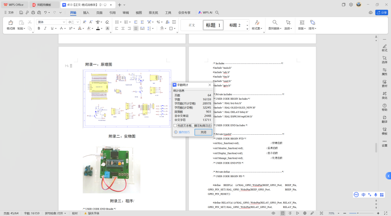This screenshot has width=391, height=216.
Task: Expand the Bulleted list dropdown arrow
Action: (120, 22)
